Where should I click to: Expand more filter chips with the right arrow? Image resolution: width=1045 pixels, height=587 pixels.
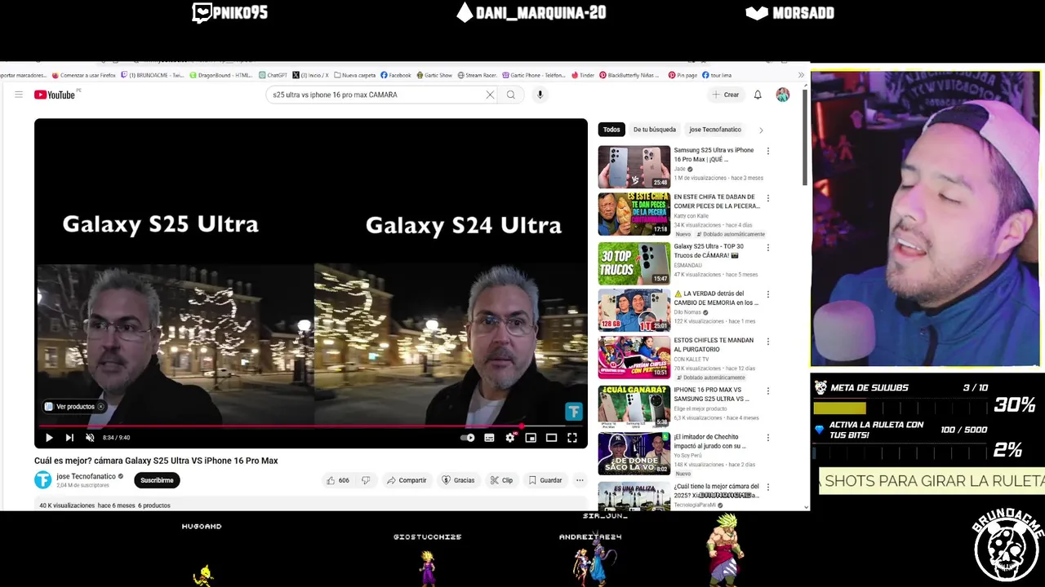tap(761, 130)
